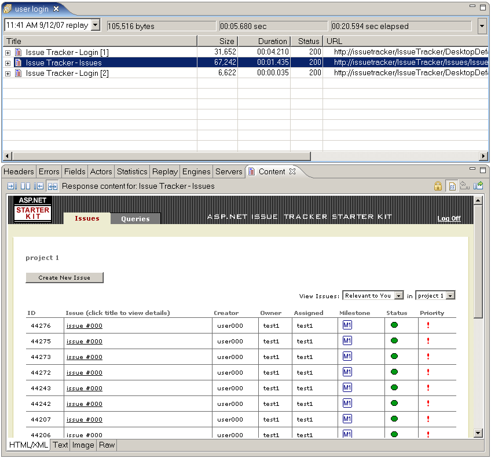Click the ASP.NET Starter Kit logo
The width and height of the screenshot is (491, 458).
[x=33, y=209]
